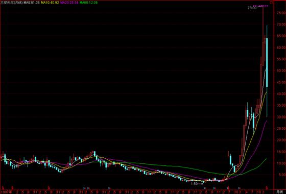
Task: Click the 75.00 price axis label
Action: (281, 13)
